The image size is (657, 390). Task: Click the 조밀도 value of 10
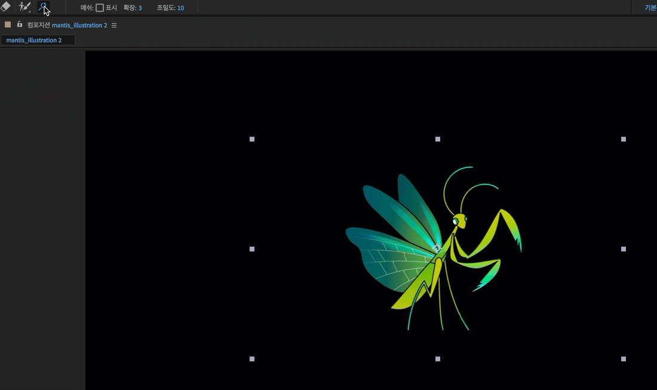[x=180, y=8]
